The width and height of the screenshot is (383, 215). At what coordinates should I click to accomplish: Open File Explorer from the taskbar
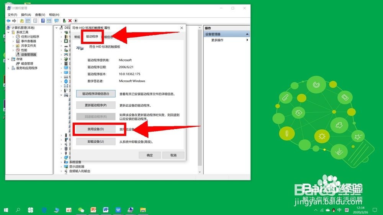click(143, 210)
